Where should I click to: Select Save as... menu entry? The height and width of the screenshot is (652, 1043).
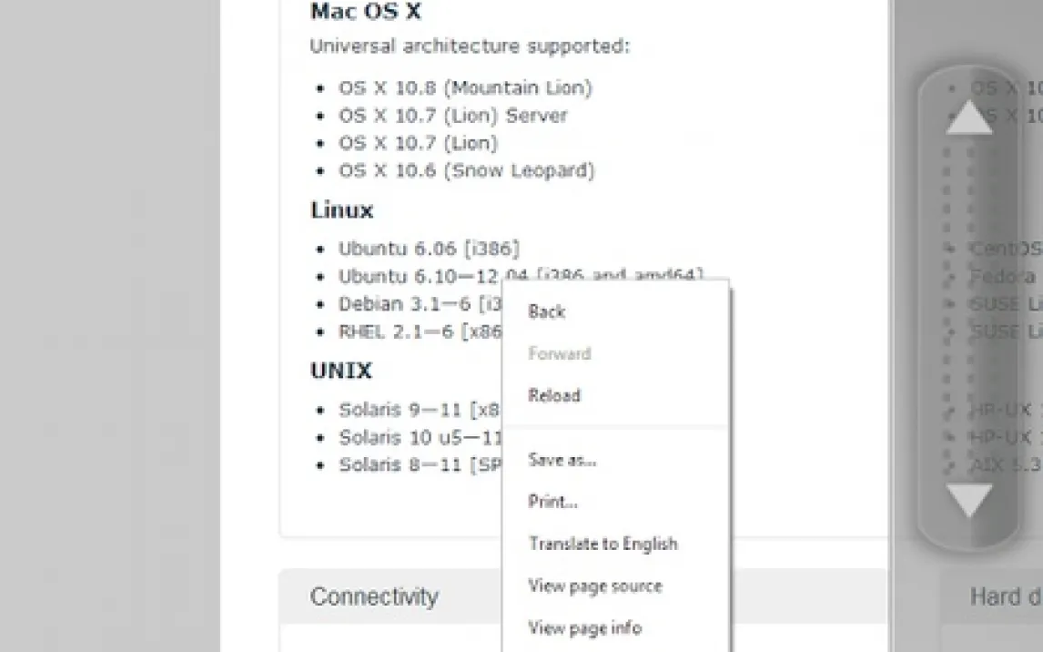562,460
